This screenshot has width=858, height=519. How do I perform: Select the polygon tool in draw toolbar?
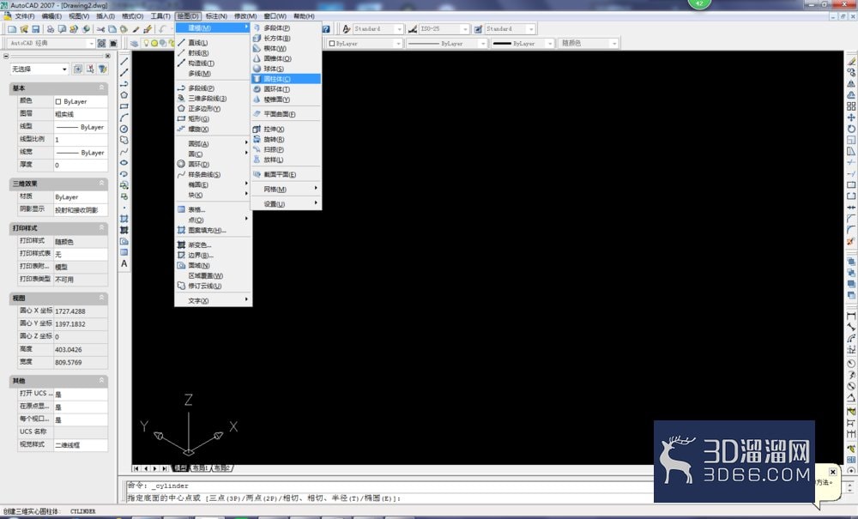(124, 94)
